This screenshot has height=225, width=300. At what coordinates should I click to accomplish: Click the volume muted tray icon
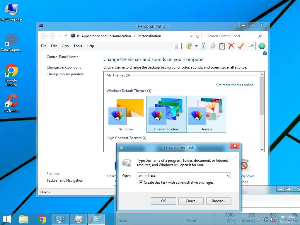[272, 220]
